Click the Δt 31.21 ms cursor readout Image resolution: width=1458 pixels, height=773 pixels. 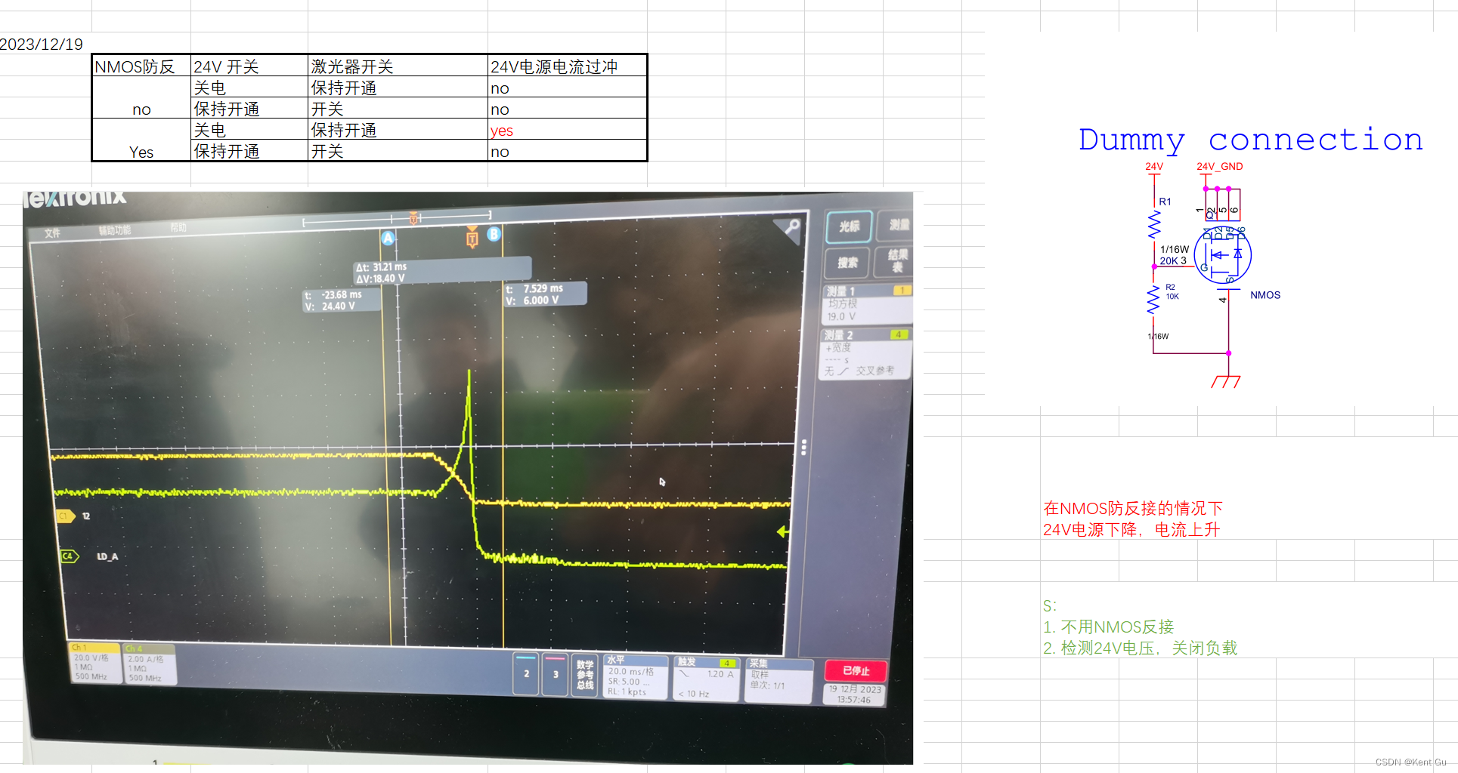[x=442, y=272]
